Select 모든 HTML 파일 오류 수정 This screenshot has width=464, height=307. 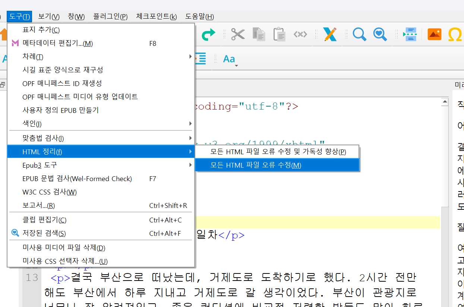(278, 165)
